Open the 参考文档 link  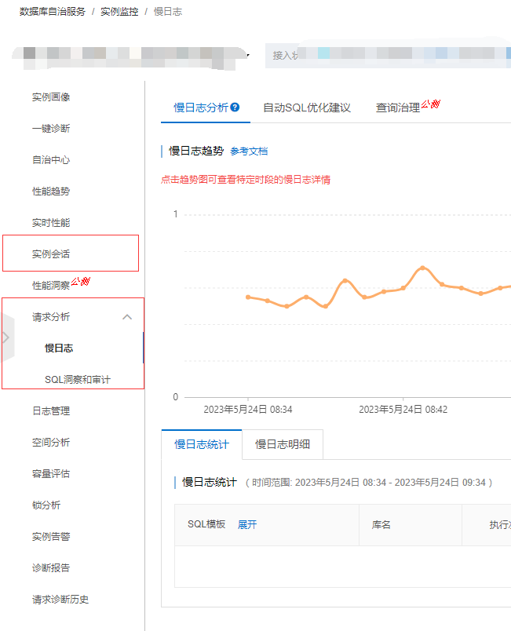249,151
